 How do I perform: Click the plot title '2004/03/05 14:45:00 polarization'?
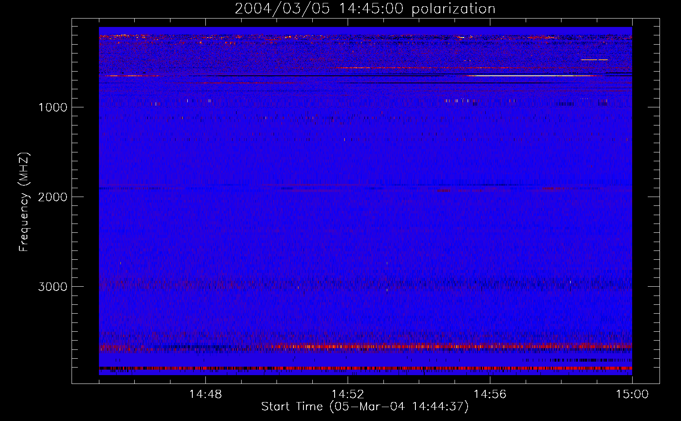pos(365,9)
